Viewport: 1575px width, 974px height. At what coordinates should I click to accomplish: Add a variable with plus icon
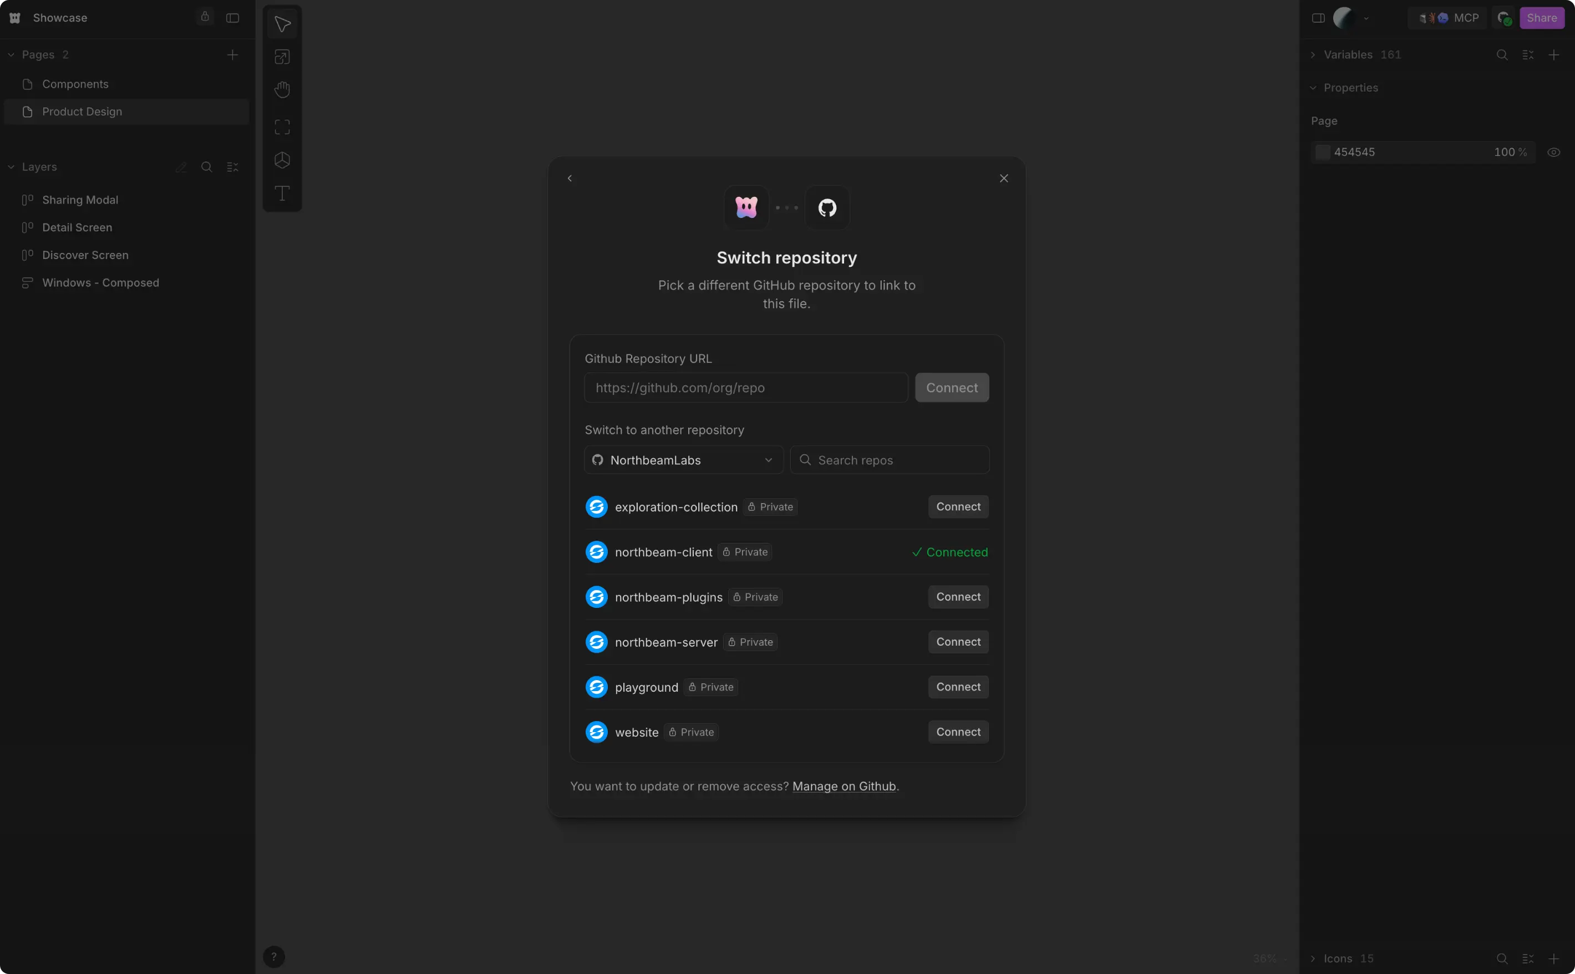click(1553, 55)
